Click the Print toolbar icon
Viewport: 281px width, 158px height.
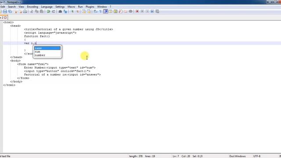(25, 11)
